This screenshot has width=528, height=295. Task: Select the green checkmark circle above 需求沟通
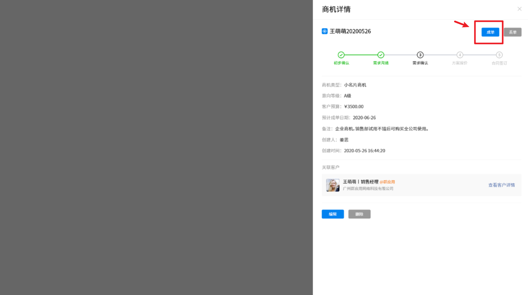(x=381, y=55)
